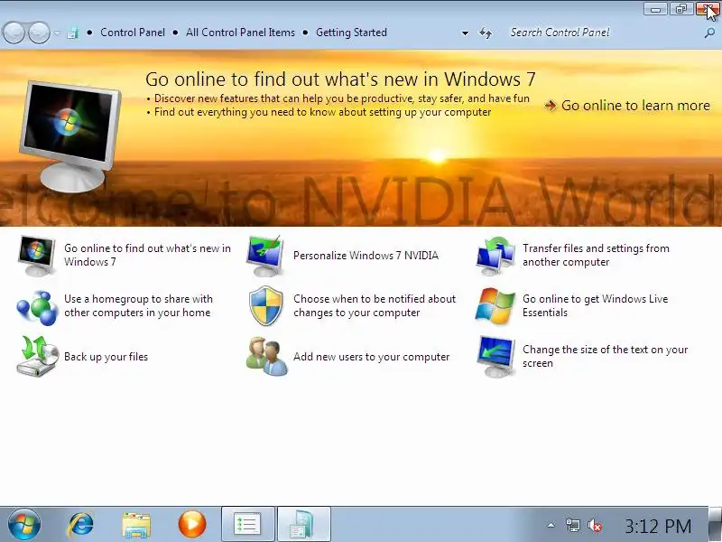Open the Start menu orb
The image size is (722, 542).
[x=24, y=524]
